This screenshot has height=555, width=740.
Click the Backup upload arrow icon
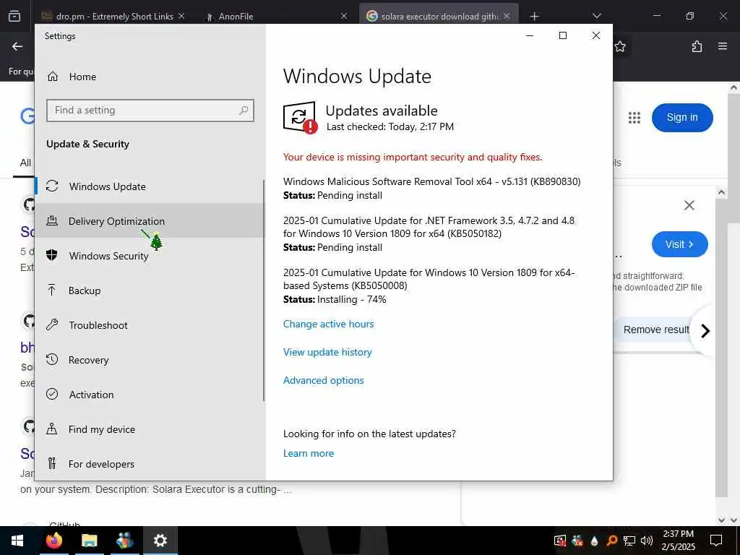click(52, 290)
